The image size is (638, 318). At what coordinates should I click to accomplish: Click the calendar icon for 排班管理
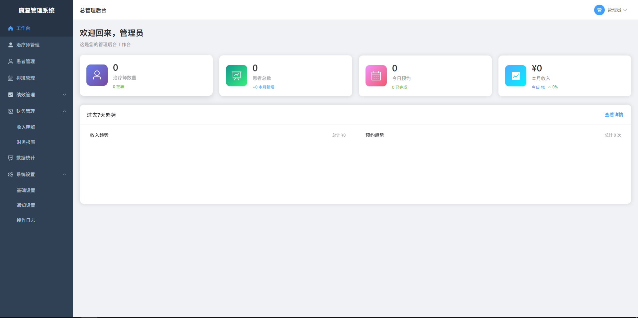coord(11,78)
